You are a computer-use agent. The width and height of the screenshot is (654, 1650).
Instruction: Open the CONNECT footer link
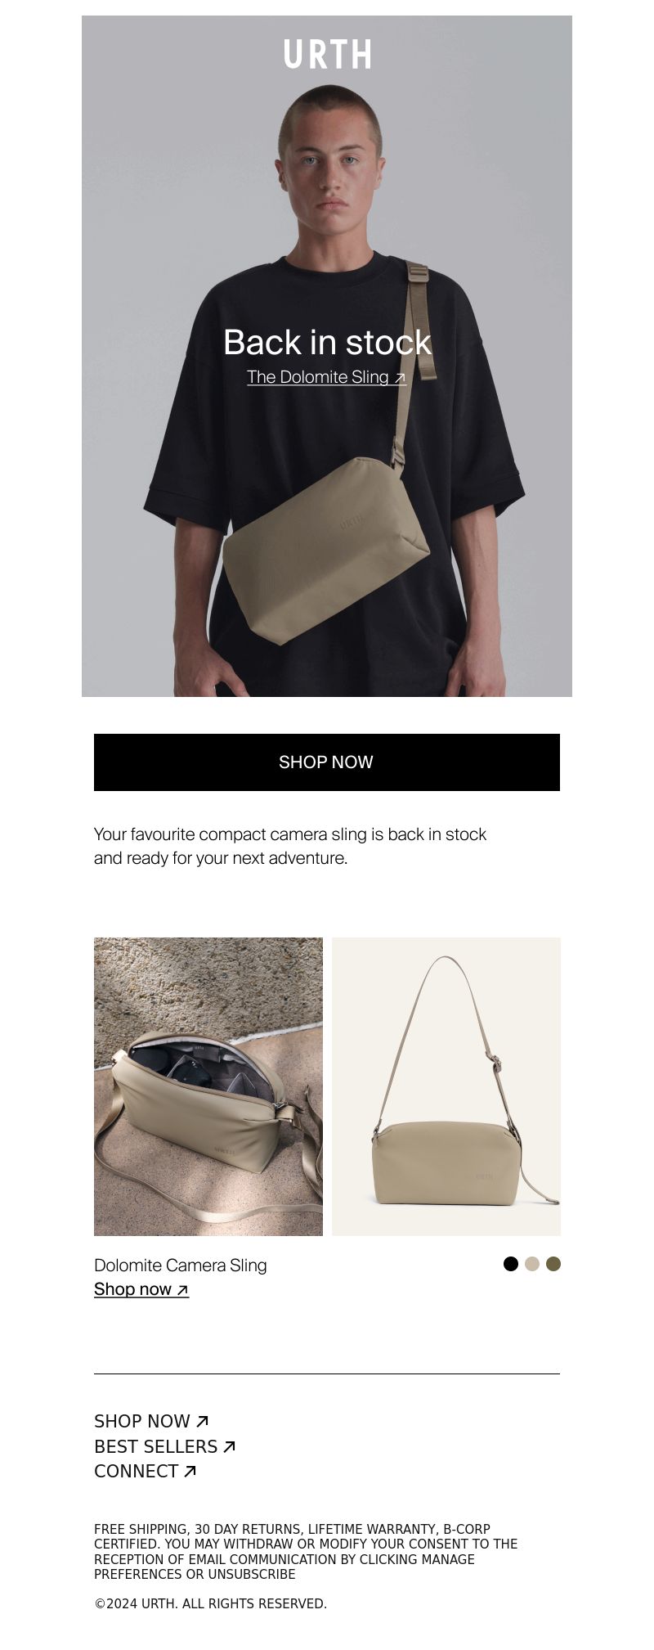click(146, 1472)
